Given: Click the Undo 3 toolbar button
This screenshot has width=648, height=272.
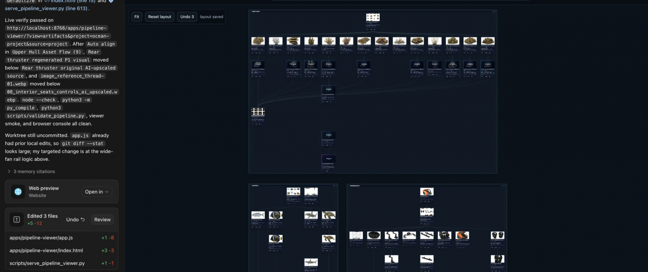Looking at the screenshot, I should click(x=187, y=17).
